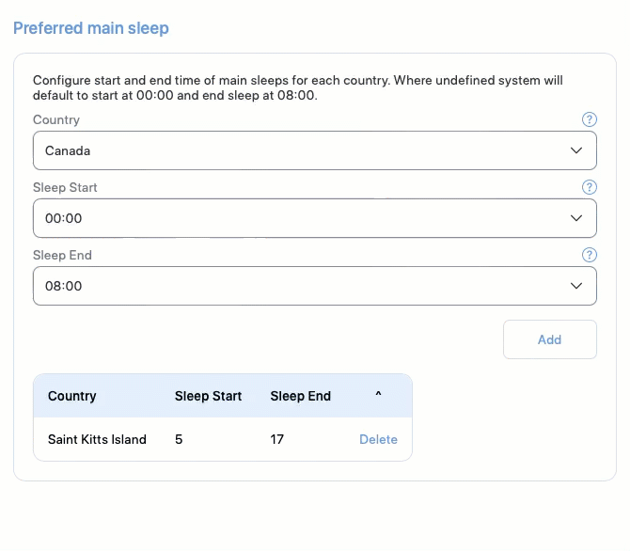
Task: Click the chevron arrow in Sleep Start field
Action: (576, 218)
